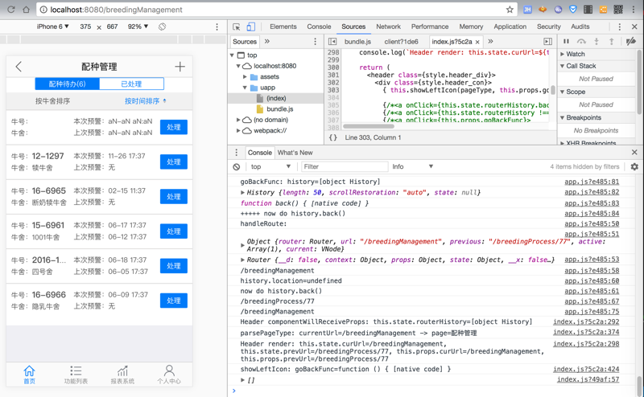Click 处理 button for cow 12-1297

click(173, 162)
